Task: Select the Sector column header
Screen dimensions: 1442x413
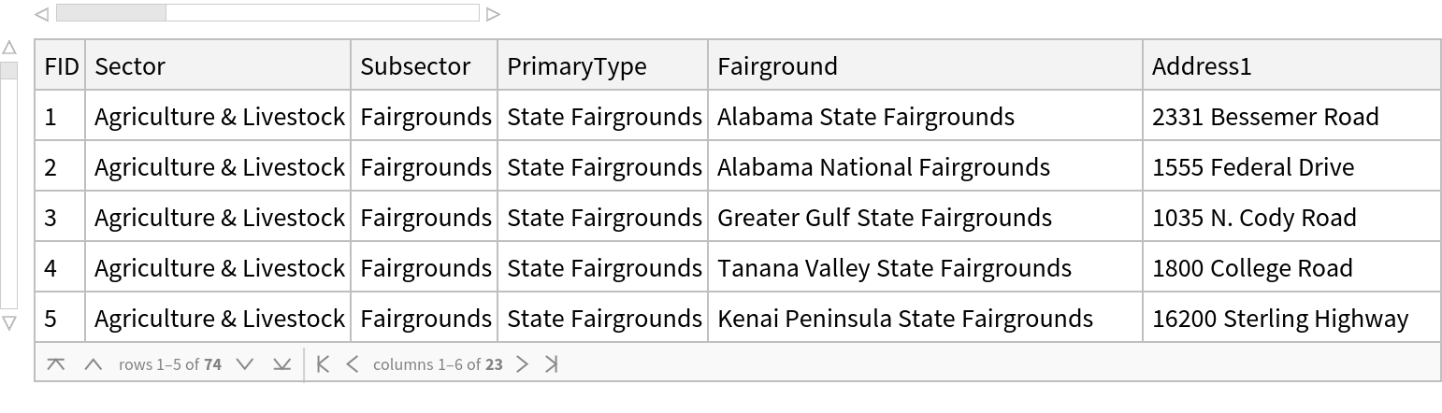Action: [x=218, y=66]
